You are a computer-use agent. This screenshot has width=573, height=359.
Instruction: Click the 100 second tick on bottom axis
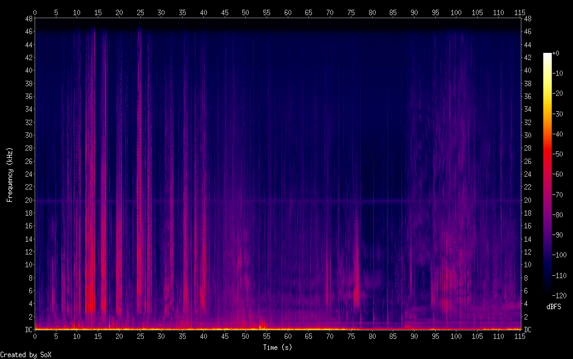pos(456,336)
